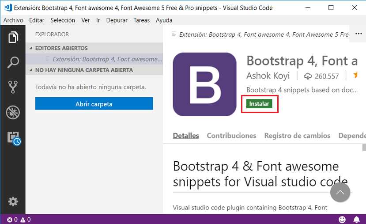Maximize the Visual Studio Code window
The width and height of the screenshot is (366, 224).
(x=331, y=8)
